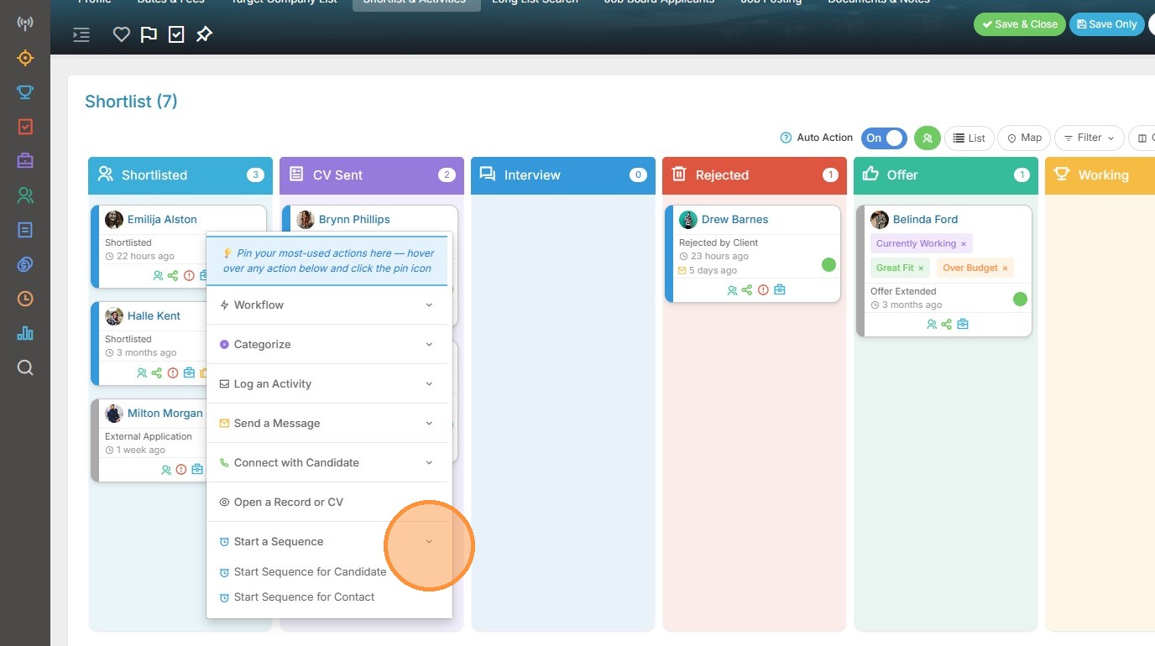Click the people icon on Belinda Ford card
The width and height of the screenshot is (1155, 646).
[932, 324]
